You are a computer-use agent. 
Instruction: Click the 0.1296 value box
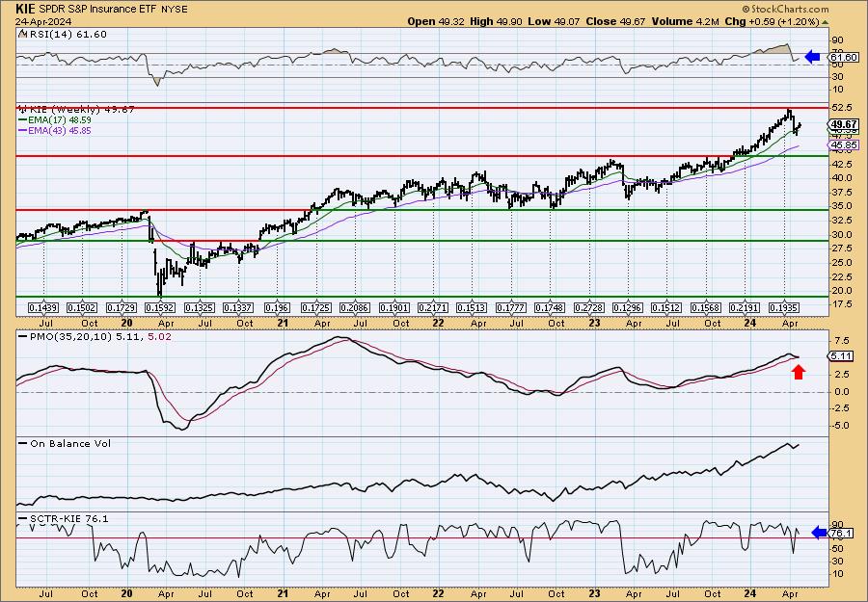(628, 307)
